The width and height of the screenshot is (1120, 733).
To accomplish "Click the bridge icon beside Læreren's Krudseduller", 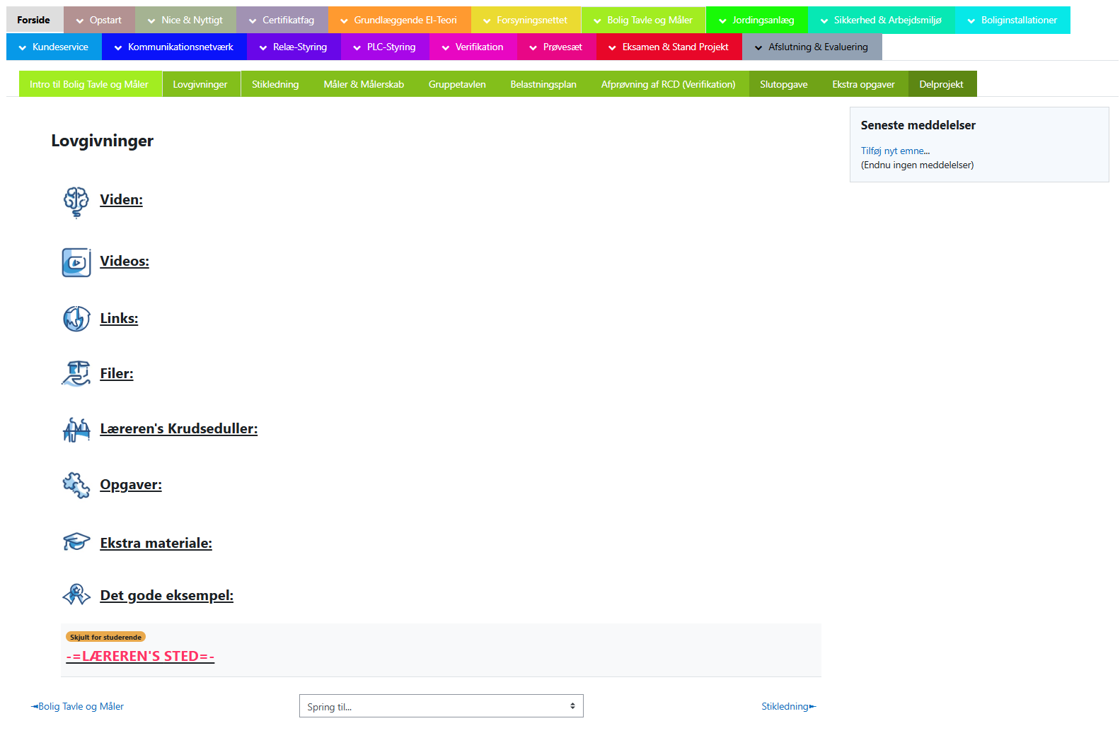I will tap(76, 429).
